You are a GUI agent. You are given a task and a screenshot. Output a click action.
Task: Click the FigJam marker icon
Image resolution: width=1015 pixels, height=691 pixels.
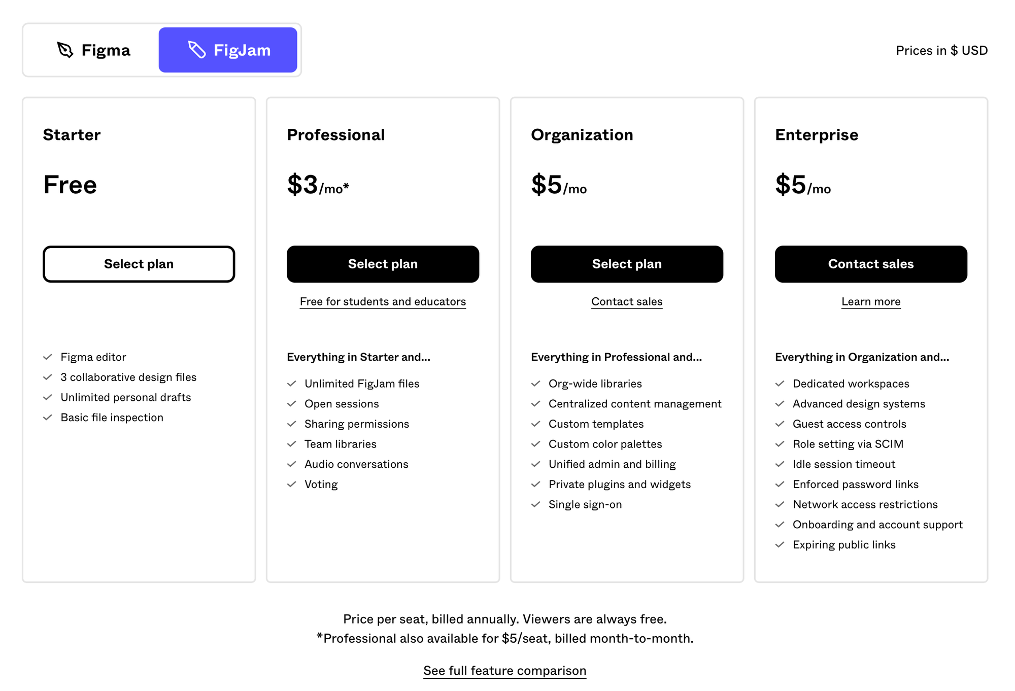click(x=197, y=50)
